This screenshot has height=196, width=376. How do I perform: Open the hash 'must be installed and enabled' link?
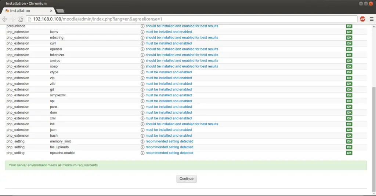(x=169, y=136)
